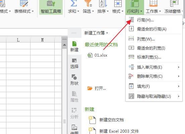185x134 pixels.
Task: Open the 插入单元格(E) submenu
Action: (x=154, y=67)
